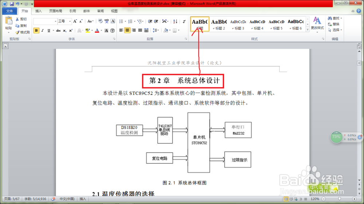The image size is (364, 204).
Task: Open the Paragraph dialog launcher
Action: point(186,39)
